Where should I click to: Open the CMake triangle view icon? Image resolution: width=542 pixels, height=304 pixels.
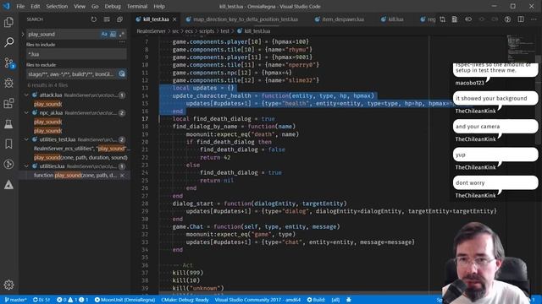point(8,185)
